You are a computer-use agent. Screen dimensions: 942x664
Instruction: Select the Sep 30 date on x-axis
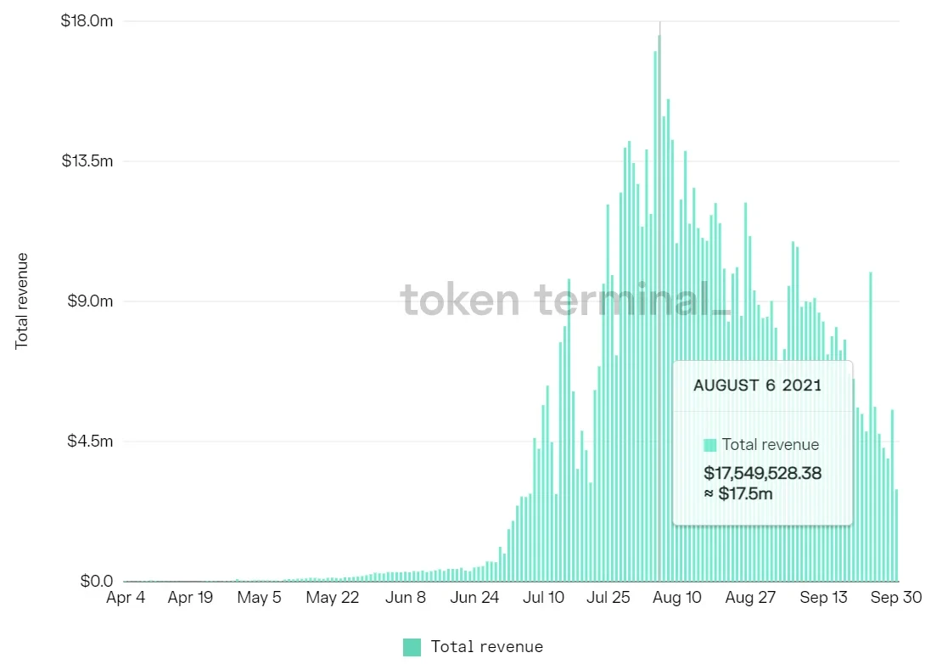tap(899, 598)
